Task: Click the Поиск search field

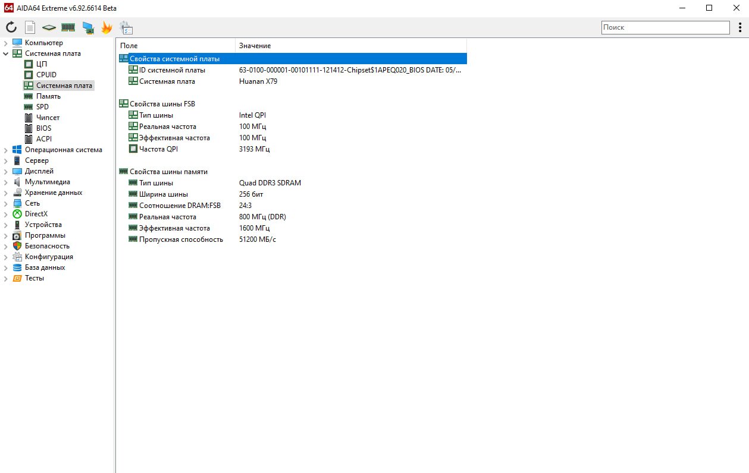Action: [665, 27]
